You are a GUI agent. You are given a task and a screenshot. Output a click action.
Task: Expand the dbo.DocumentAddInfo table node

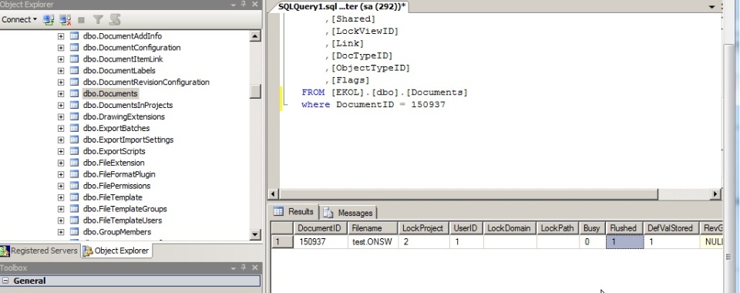point(61,36)
